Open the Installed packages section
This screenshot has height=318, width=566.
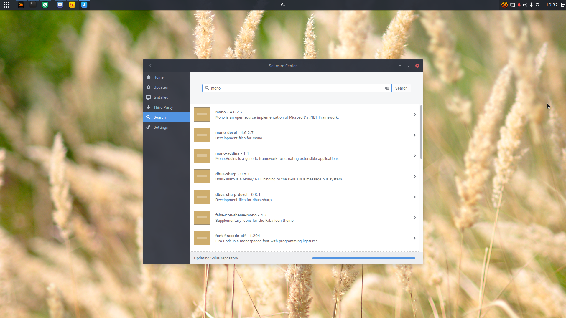point(167,97)
